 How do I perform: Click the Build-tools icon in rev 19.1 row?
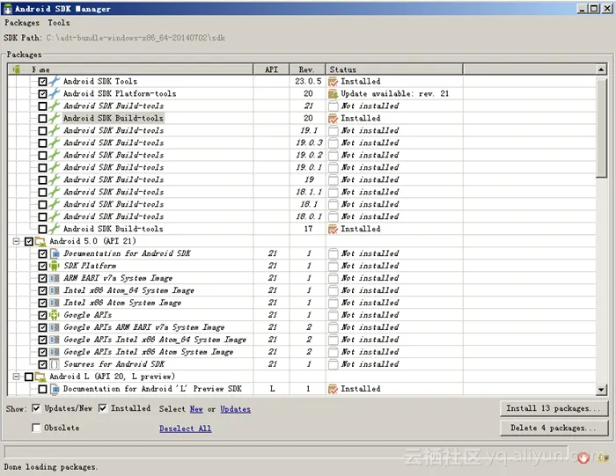(55, 130)
